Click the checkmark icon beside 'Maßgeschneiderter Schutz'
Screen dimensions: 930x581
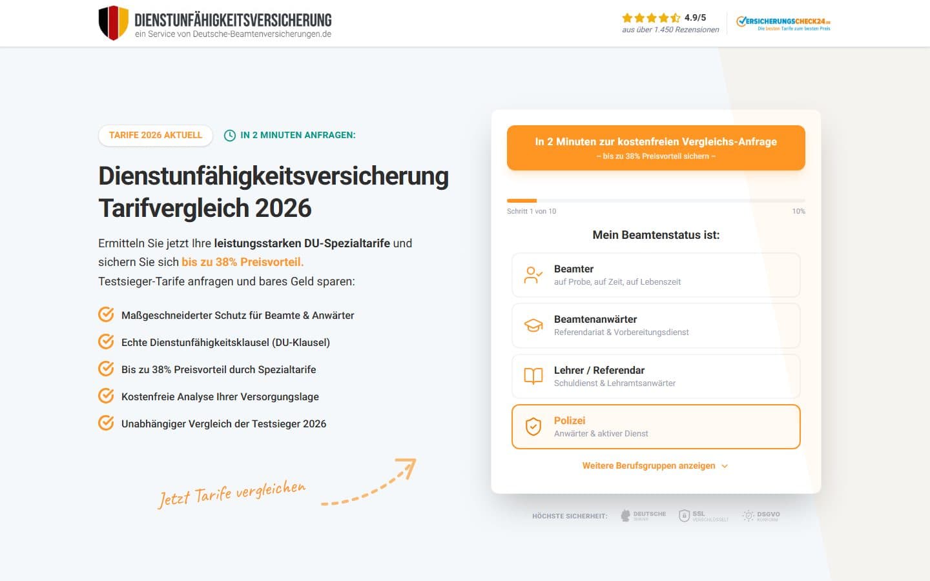106,314
